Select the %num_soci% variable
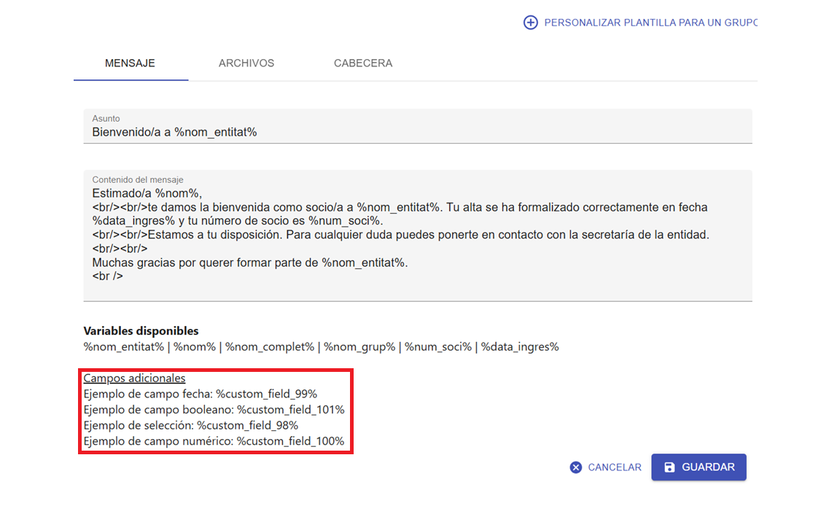840x525 pixels. 438,347
